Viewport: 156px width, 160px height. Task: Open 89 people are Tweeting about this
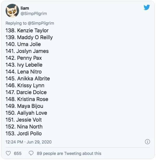pyautogui.click(x=69, y=153)
